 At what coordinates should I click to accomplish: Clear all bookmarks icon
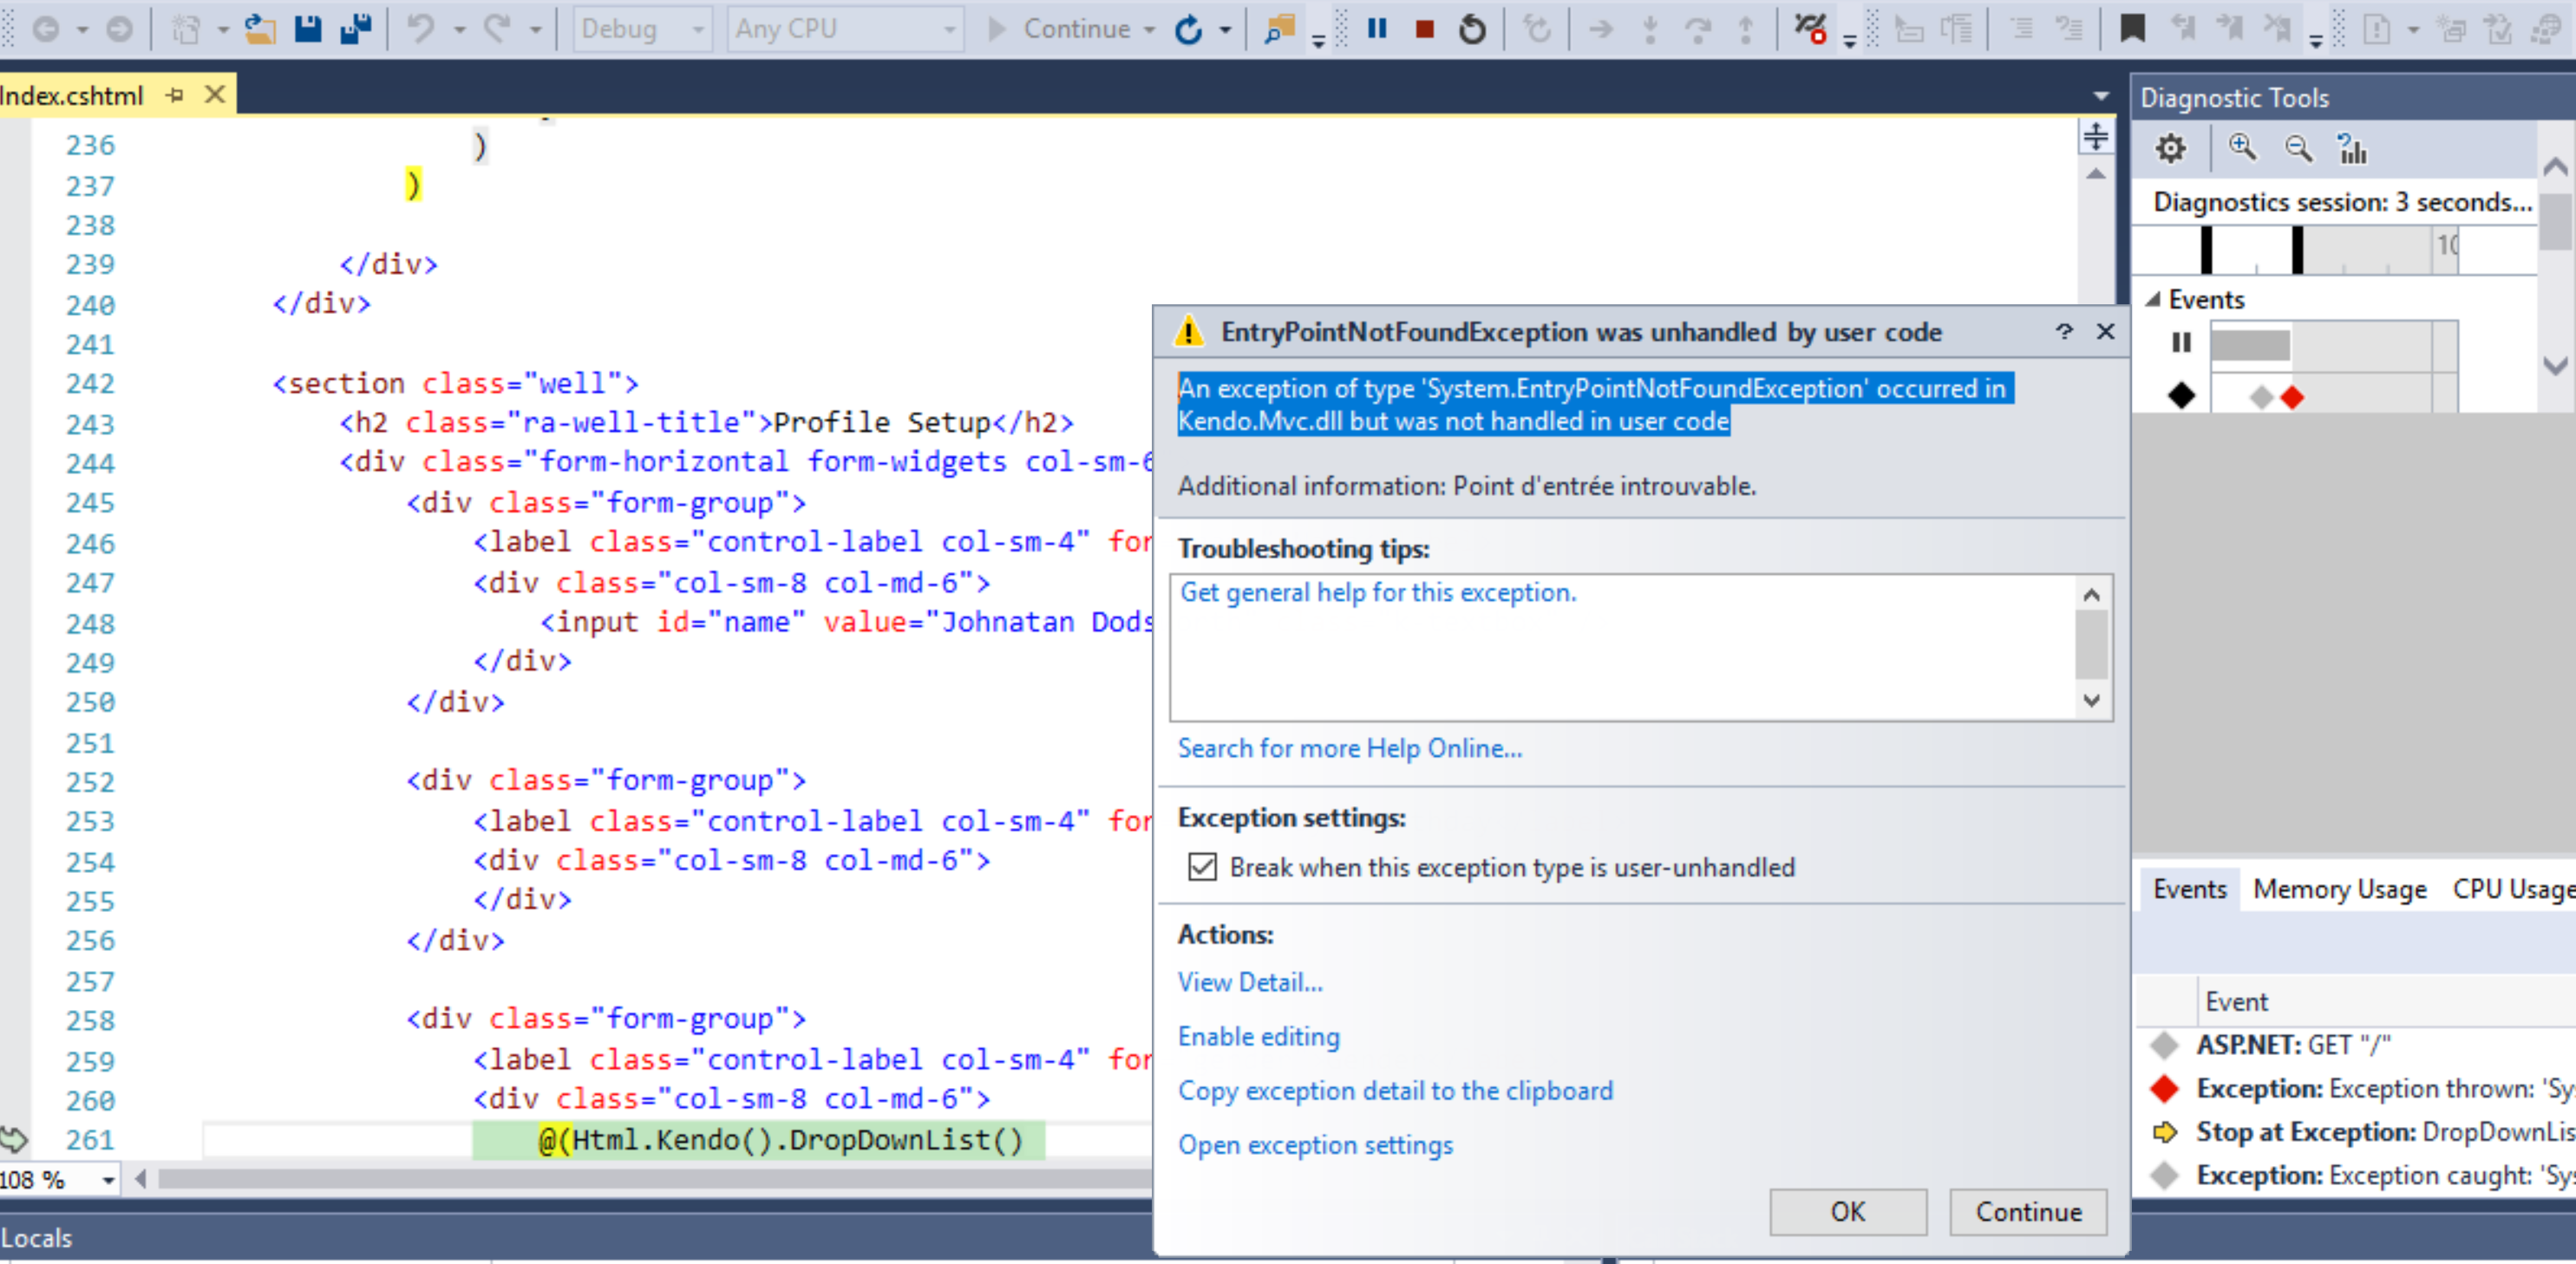coord(2277,29)
